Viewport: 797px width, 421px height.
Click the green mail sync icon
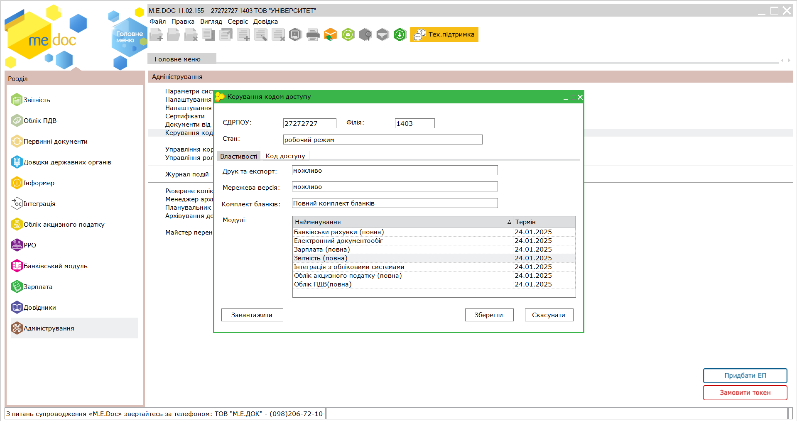tap(348, 34)
